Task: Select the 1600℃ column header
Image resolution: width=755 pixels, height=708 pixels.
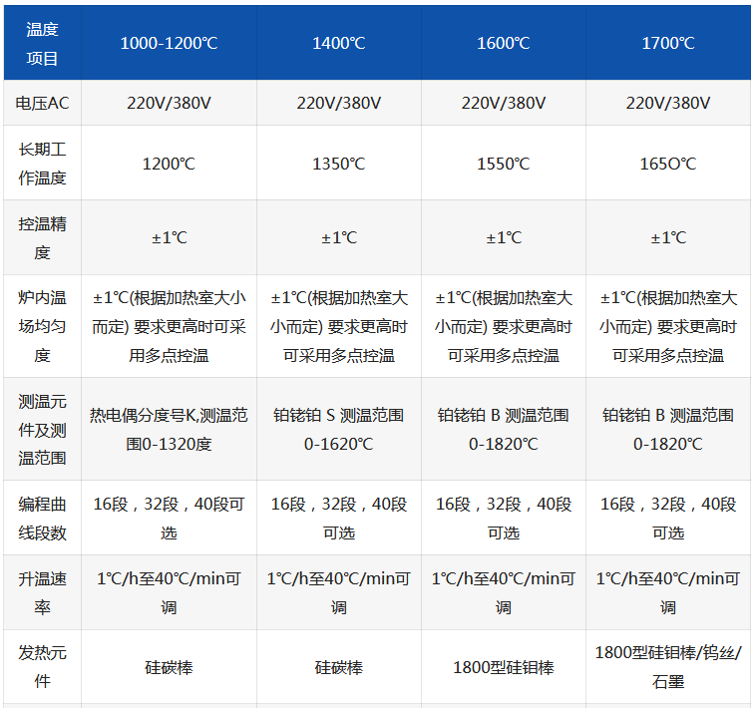Action: (x=503, y=43)
